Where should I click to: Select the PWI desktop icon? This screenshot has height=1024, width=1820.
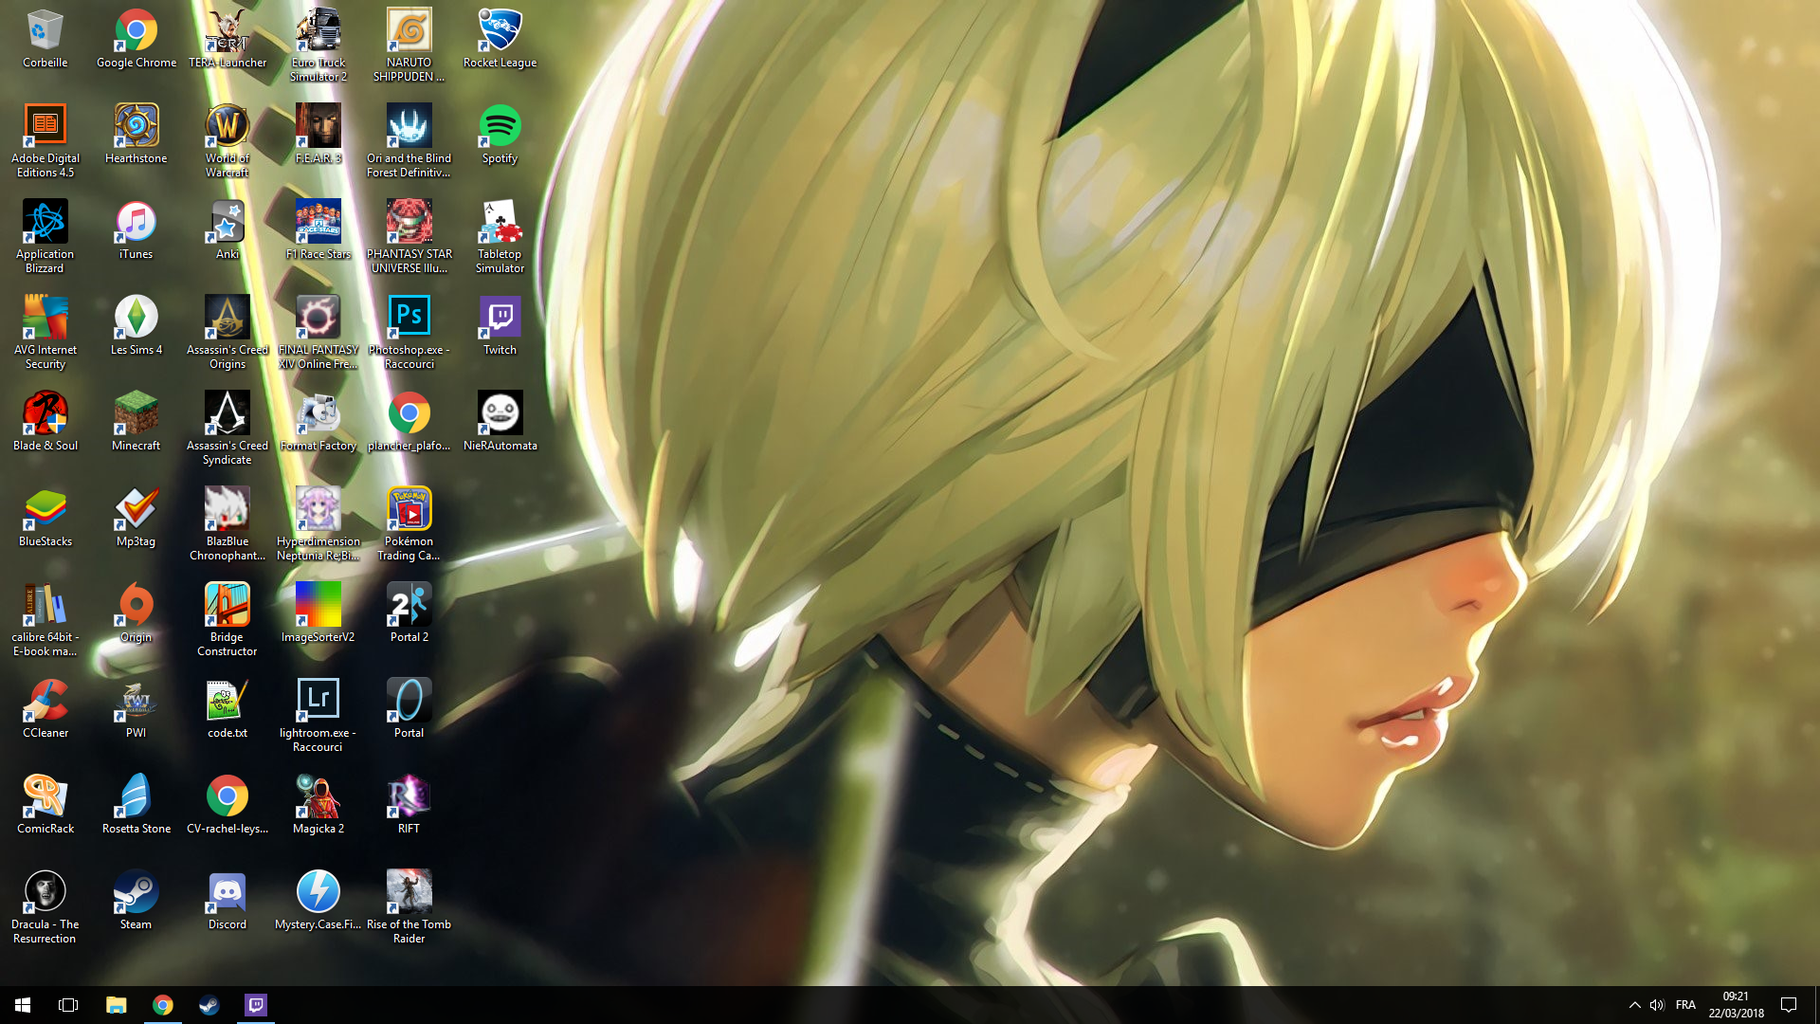coord(136,710)
